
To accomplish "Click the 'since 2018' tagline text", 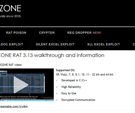I will (x=11, y=16).
